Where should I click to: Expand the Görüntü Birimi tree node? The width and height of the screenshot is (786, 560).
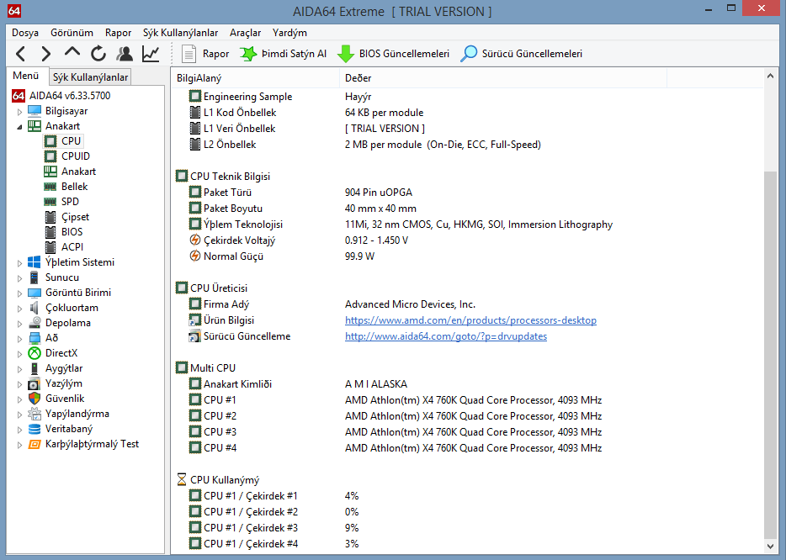tap(19, 293)
